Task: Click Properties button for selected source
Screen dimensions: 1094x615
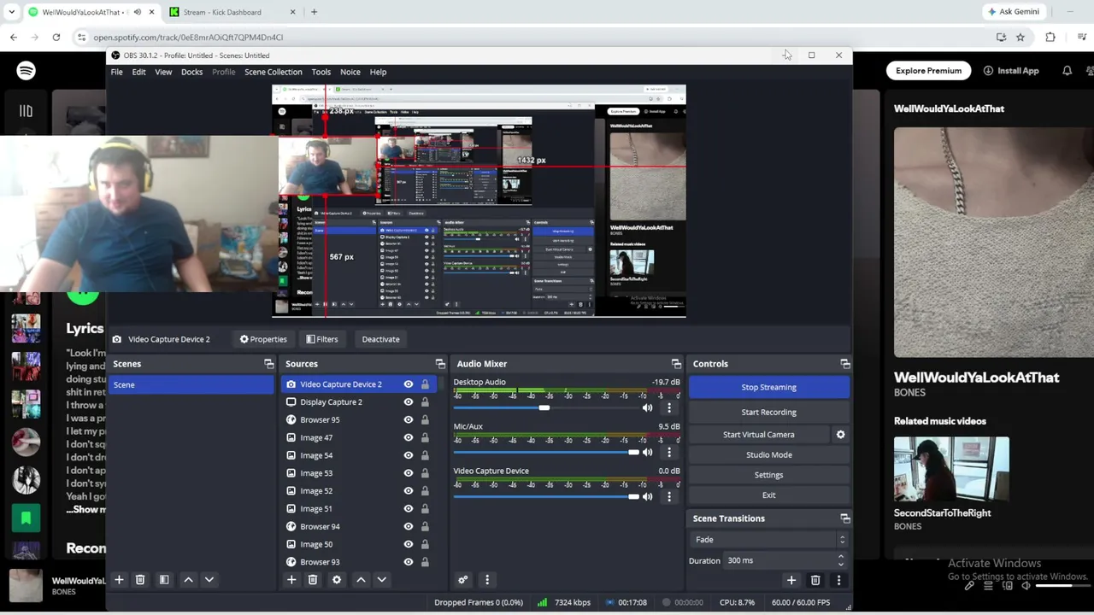Action: coord(263,339)
